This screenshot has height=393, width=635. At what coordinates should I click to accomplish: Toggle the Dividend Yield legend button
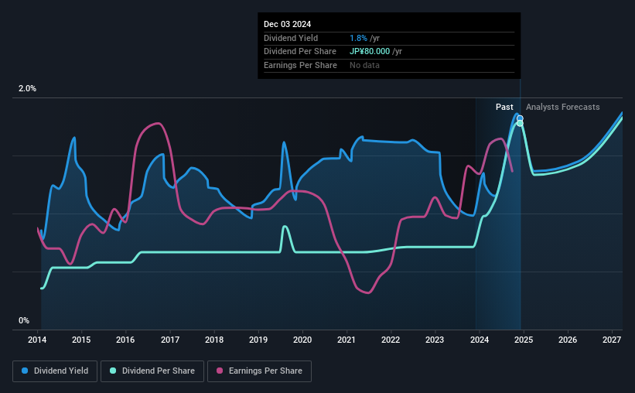(55, 371)
